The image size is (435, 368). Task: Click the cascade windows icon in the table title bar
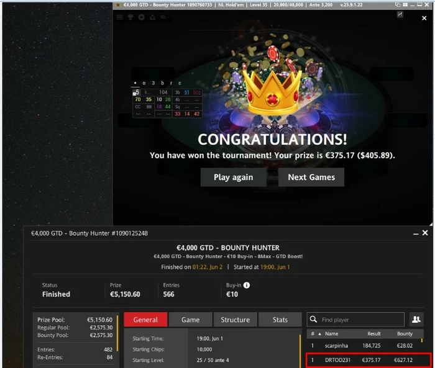click(x=398, y=5)
